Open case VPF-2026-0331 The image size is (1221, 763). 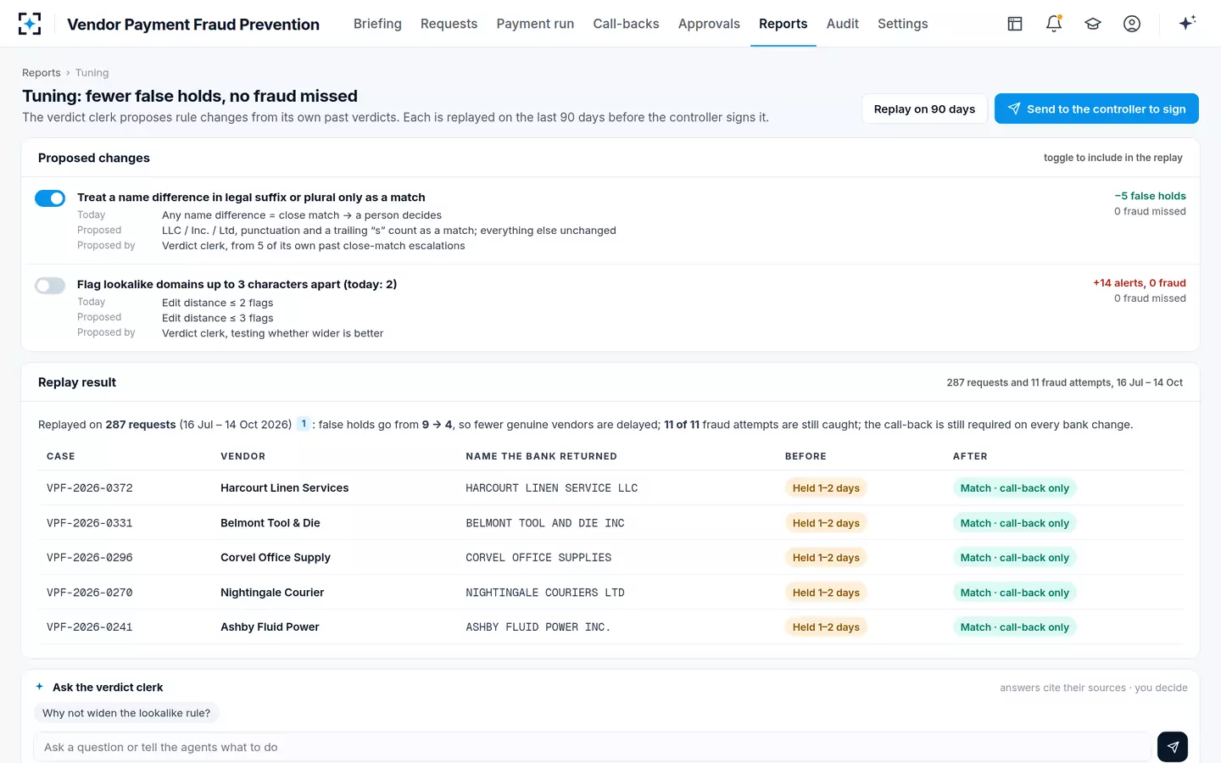tap(89, 523)
